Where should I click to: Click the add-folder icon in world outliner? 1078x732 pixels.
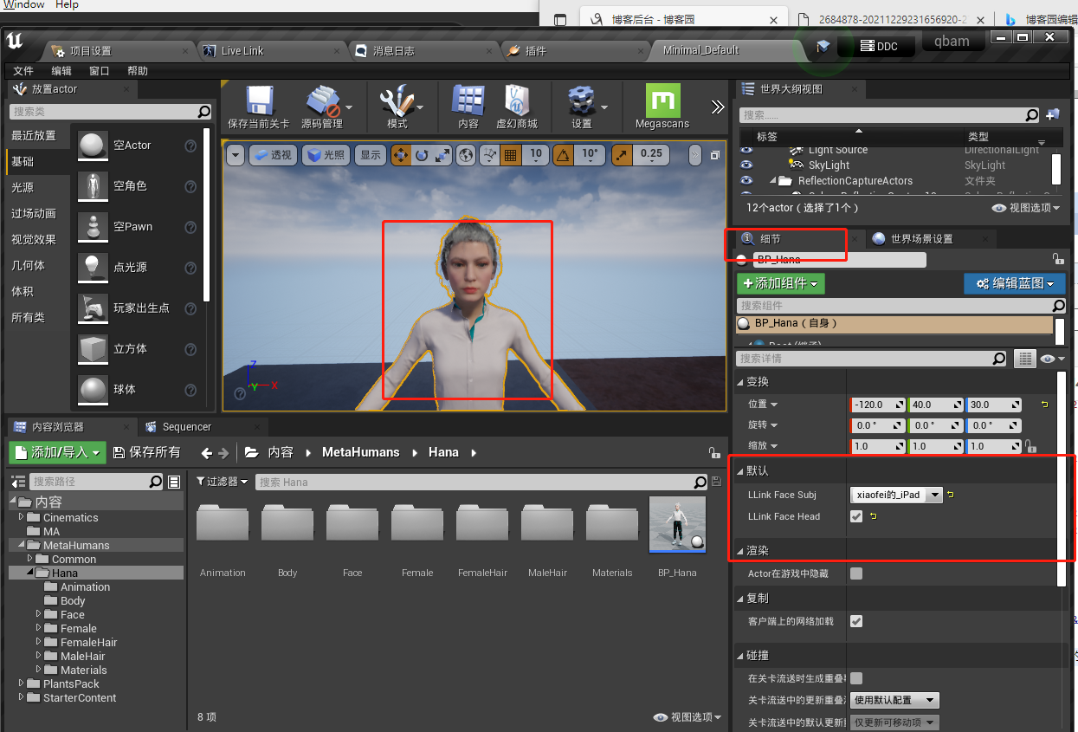click(x=1052, y=114)
